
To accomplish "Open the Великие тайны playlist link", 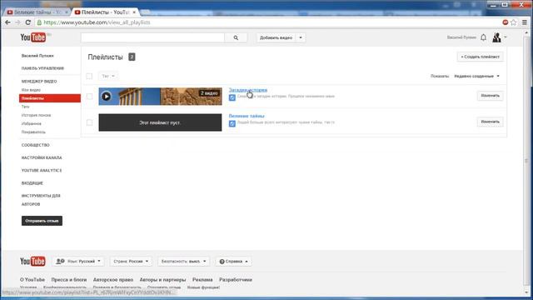I will coord(247,116).
